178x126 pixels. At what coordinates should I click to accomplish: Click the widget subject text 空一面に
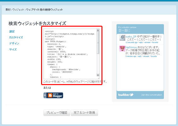click(124, 30)
